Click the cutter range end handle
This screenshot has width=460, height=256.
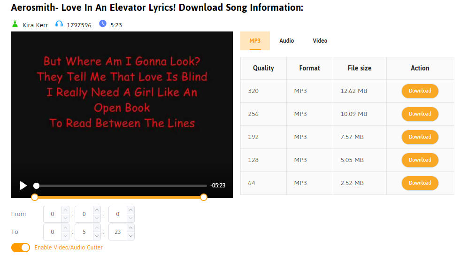[x=204, y=197]
